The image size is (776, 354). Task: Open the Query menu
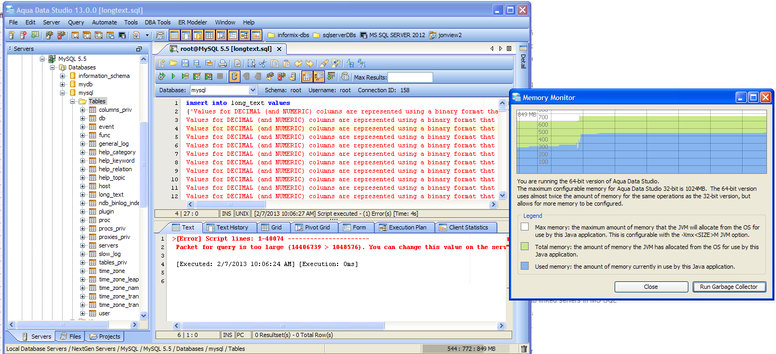click(x=76, y=22)
